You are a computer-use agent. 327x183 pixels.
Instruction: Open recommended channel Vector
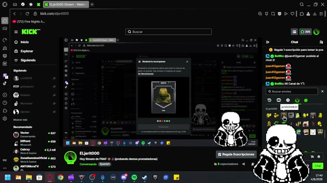tap(34, 134)
